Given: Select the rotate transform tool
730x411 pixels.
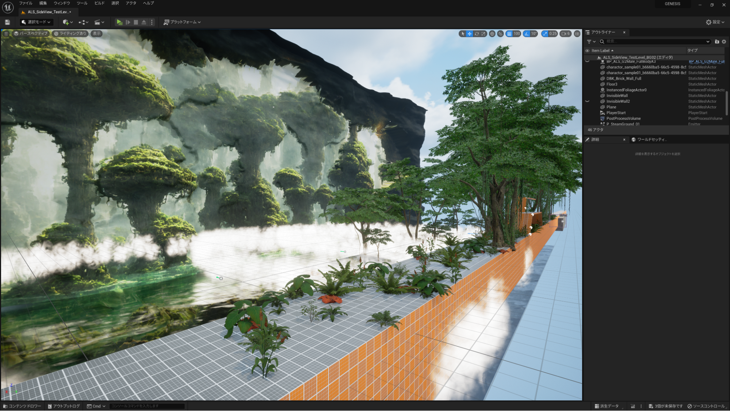Looking at the screenshot, I should (x=477, y=34).
